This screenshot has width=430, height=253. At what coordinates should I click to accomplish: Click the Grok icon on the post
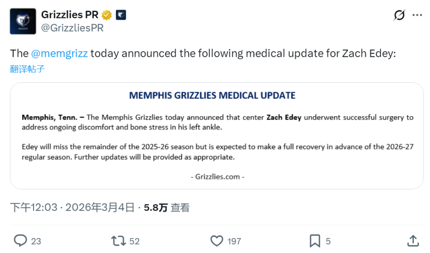click(x=399, y=15)
